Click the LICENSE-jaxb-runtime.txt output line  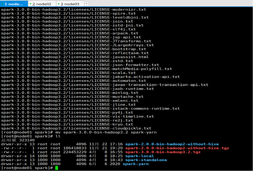77,89
